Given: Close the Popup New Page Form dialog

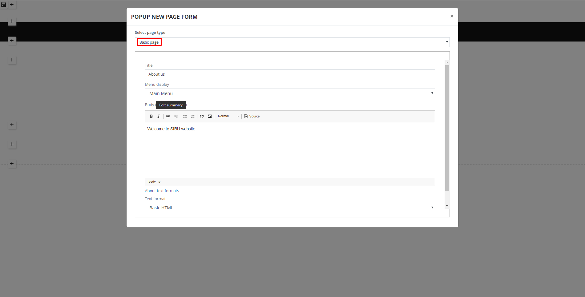Looking at the screenshot, I should [x=452, y=16].
